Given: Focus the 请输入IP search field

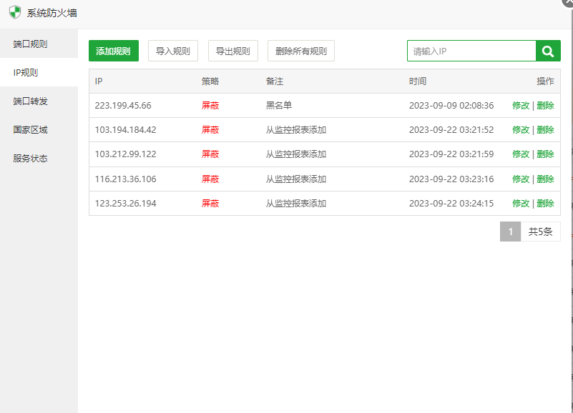Looking at the screenshot, I should 471,51.
